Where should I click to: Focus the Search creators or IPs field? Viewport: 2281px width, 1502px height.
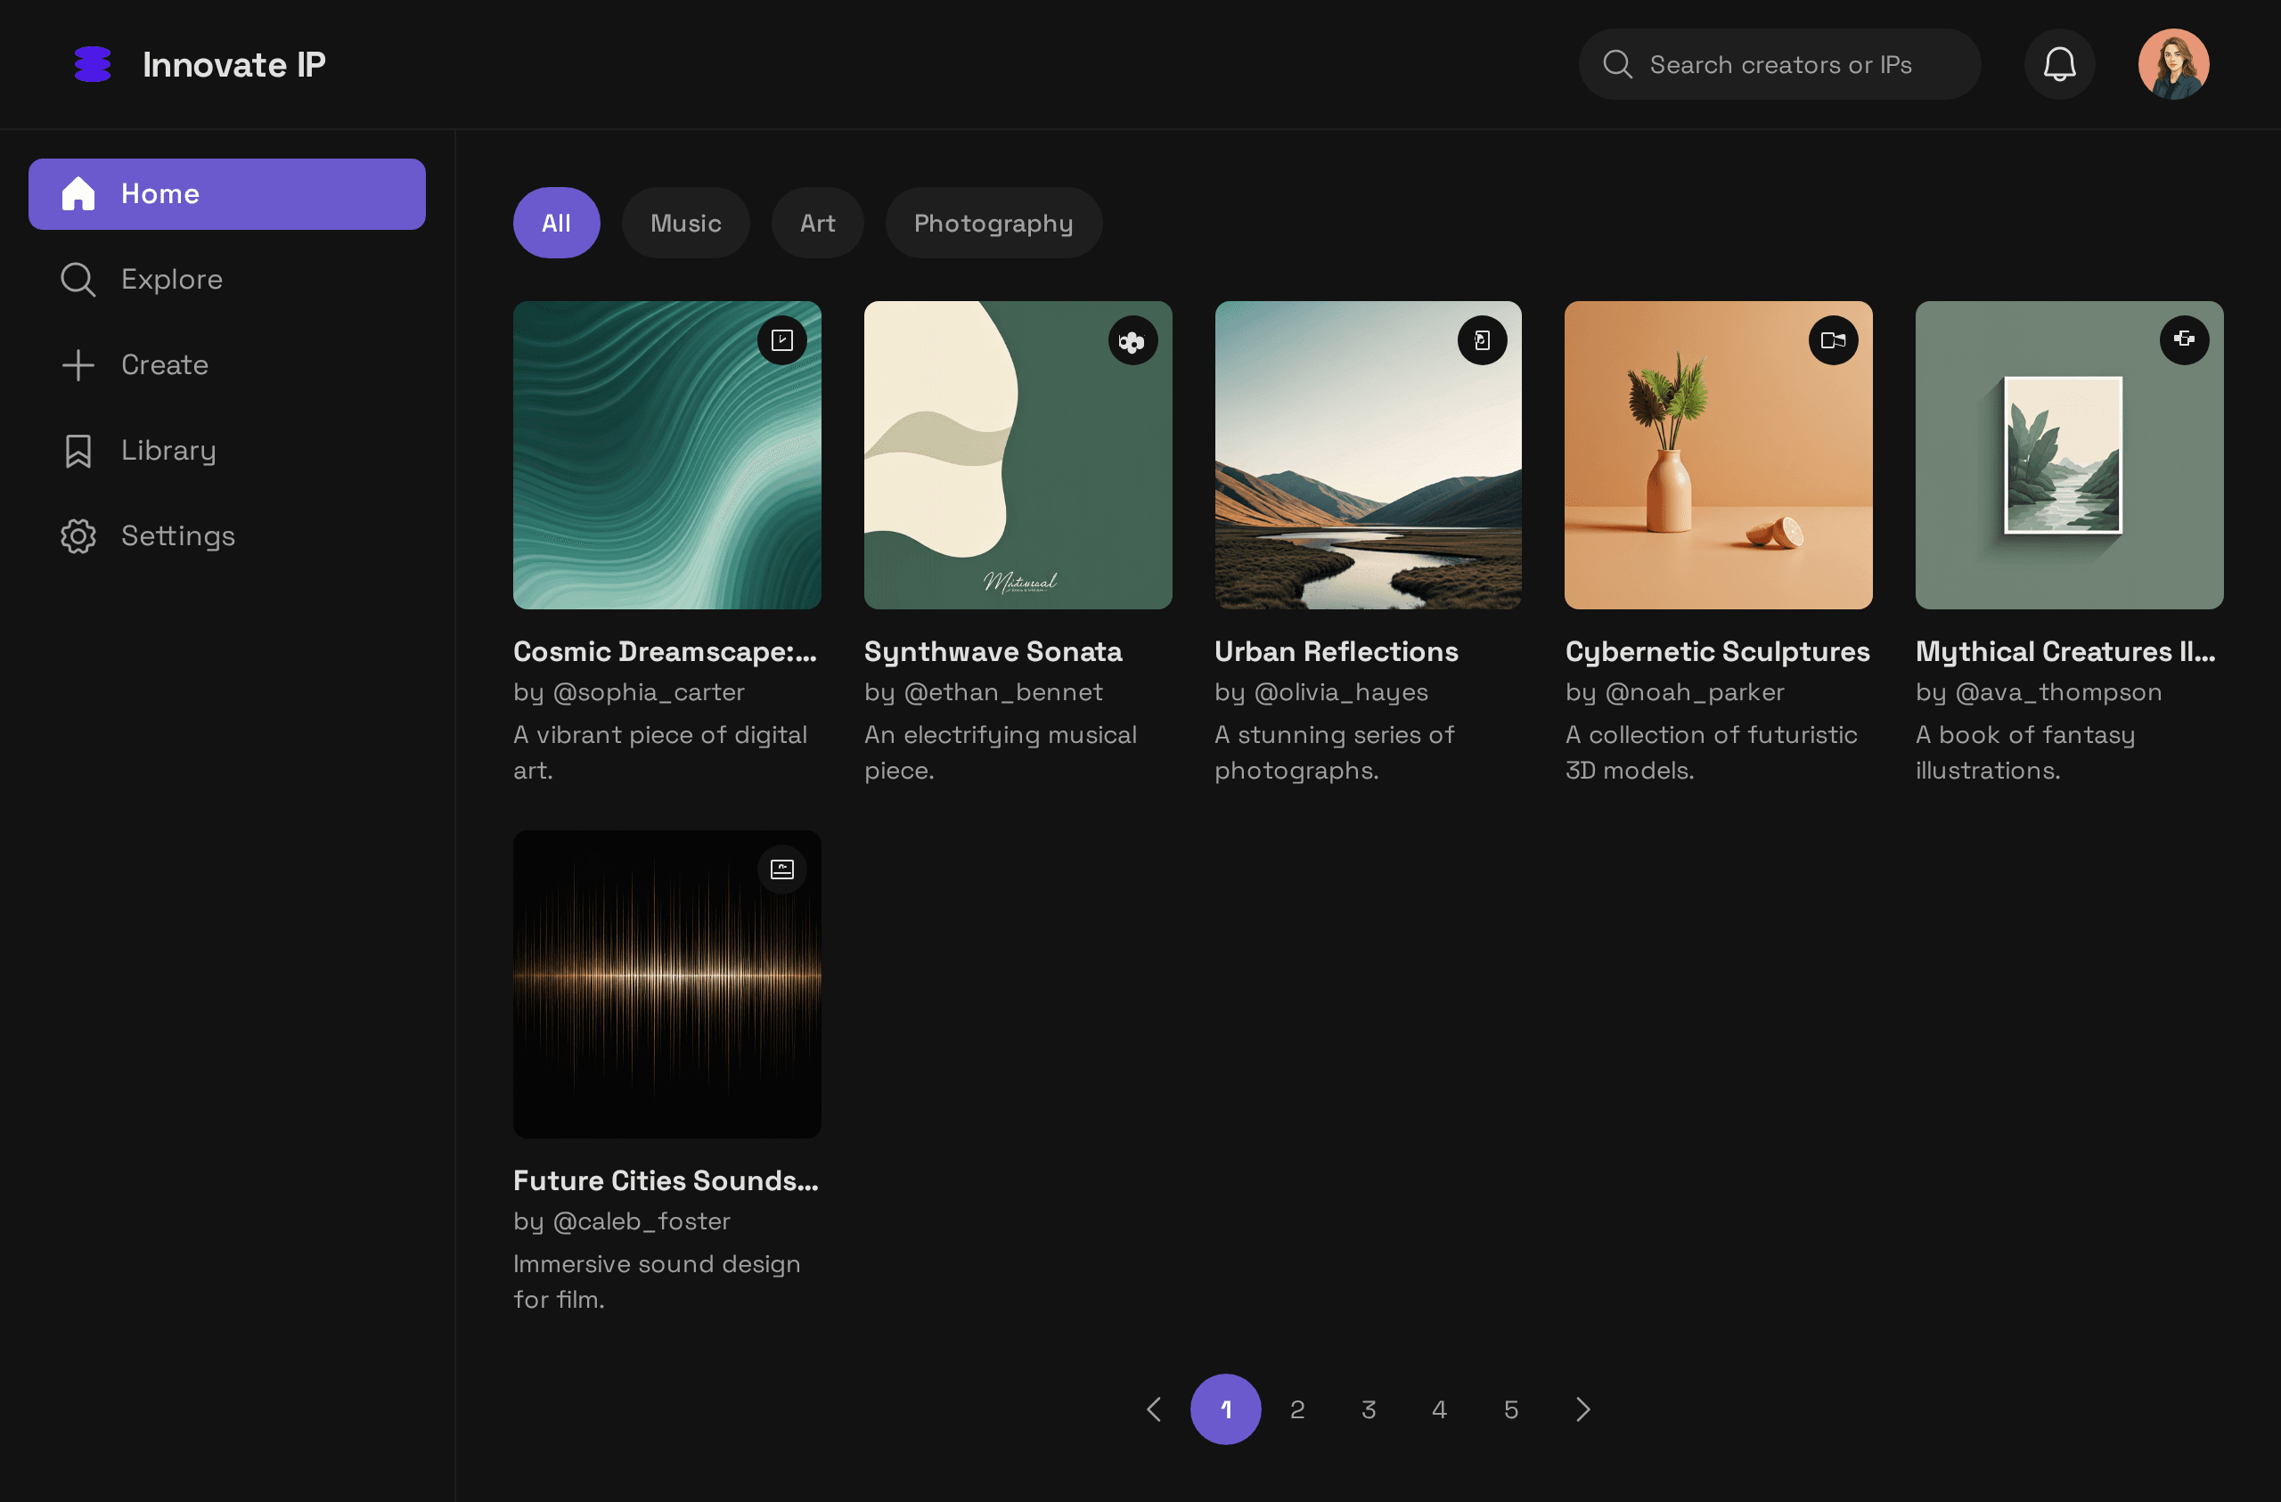click(x=1779, y=64)
